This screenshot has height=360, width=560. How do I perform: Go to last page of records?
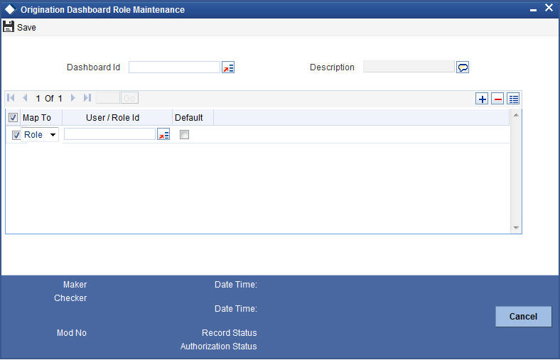[87, 98]
